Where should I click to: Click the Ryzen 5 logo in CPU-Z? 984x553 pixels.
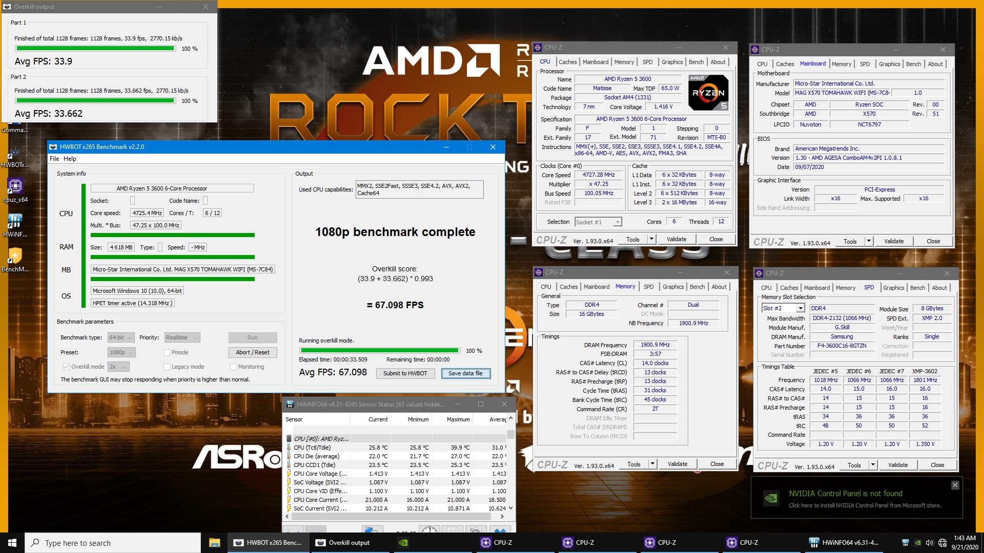click(708, 92)
